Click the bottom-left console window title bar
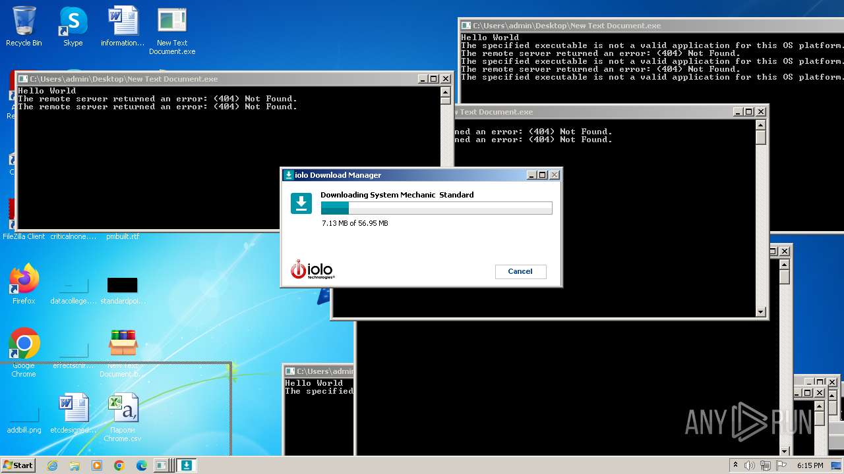The image size is (844, 474). (x=319, y=371)
